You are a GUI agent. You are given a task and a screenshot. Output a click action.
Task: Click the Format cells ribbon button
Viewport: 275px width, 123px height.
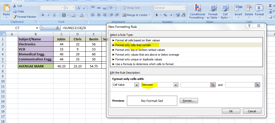point(259,11)
